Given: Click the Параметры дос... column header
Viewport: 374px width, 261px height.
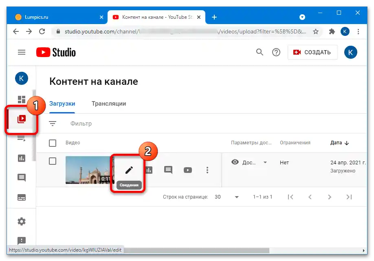Looking at the screenshot, I should point(251,143).
